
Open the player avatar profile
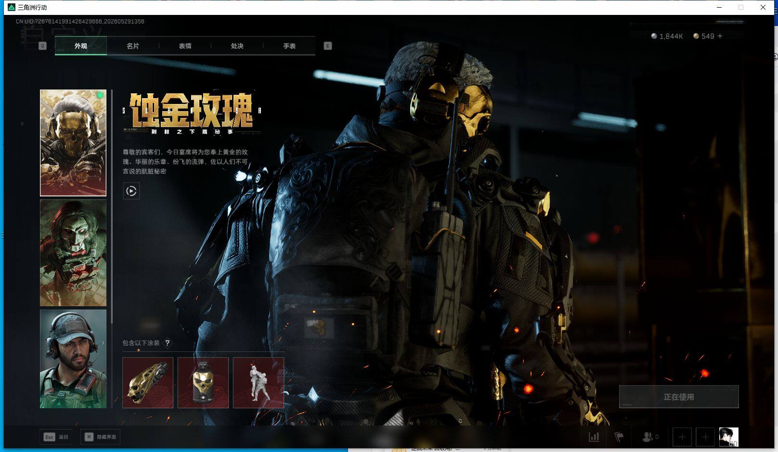[x=729, y=437]
